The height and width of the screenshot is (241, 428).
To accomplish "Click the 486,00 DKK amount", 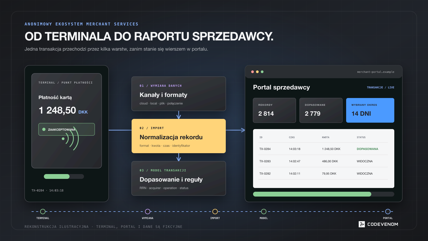I will point(330,161).
